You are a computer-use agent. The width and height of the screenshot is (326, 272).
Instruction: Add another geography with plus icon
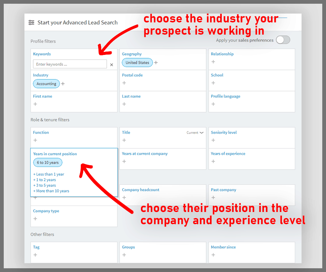[156, 62]
